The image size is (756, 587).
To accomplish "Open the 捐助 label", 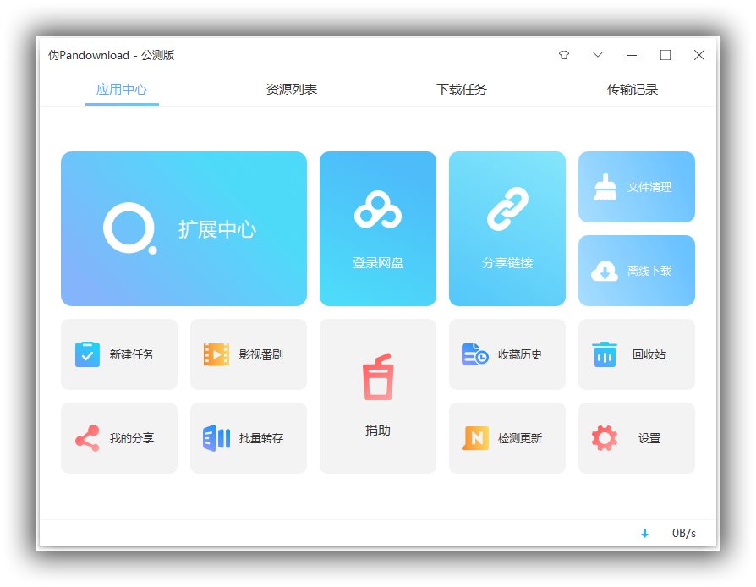I will (x=377, y=430).
